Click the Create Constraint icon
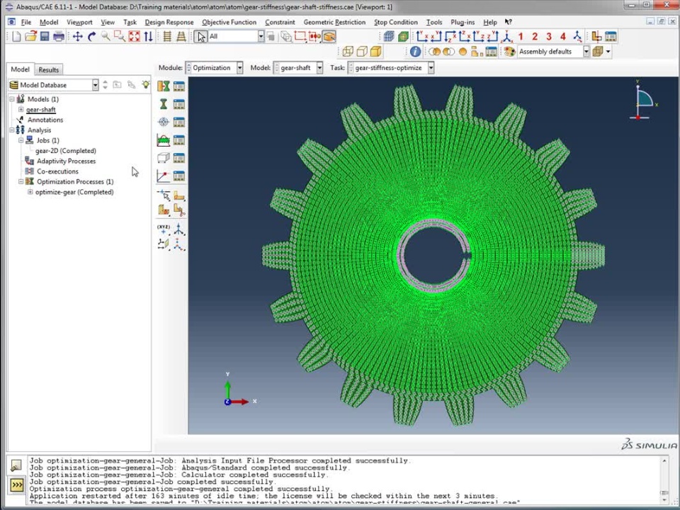The width and height of the screenshot is (680, 510). 164,140
